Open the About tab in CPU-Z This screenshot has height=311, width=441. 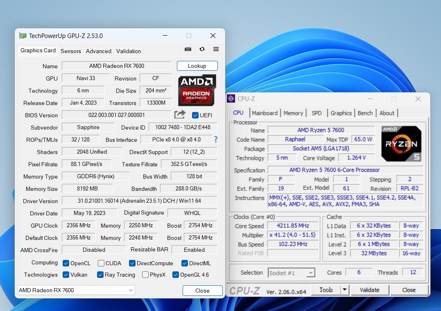point(387,113)
